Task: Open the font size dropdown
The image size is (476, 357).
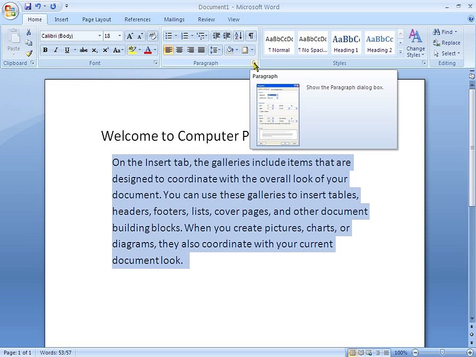Action: click(x=119, y=36)
